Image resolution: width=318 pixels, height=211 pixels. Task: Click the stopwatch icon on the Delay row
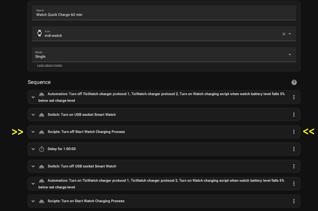point(41,149)
